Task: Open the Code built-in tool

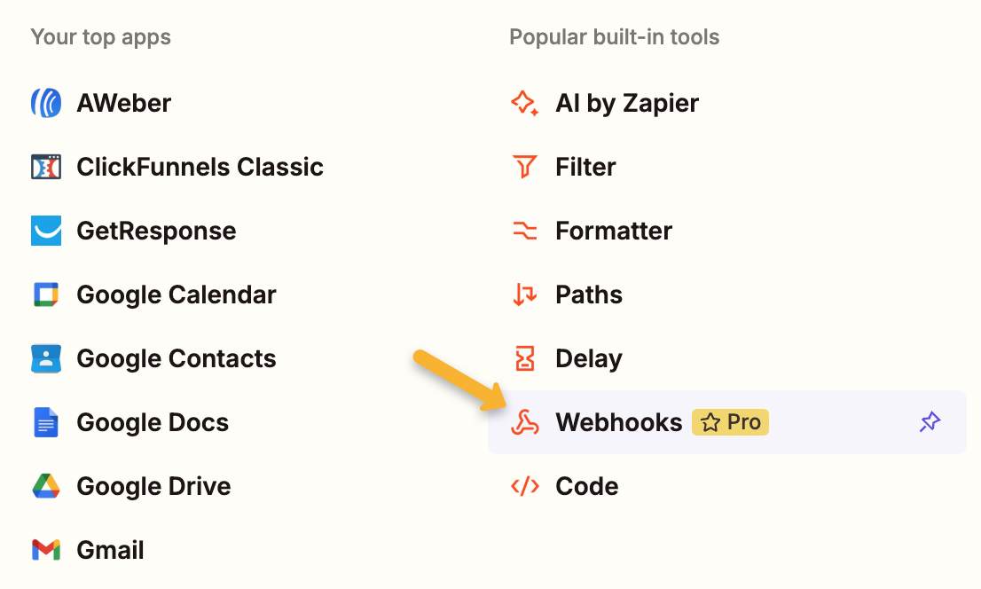Action: pyautogui.click(x=586, y=486)
